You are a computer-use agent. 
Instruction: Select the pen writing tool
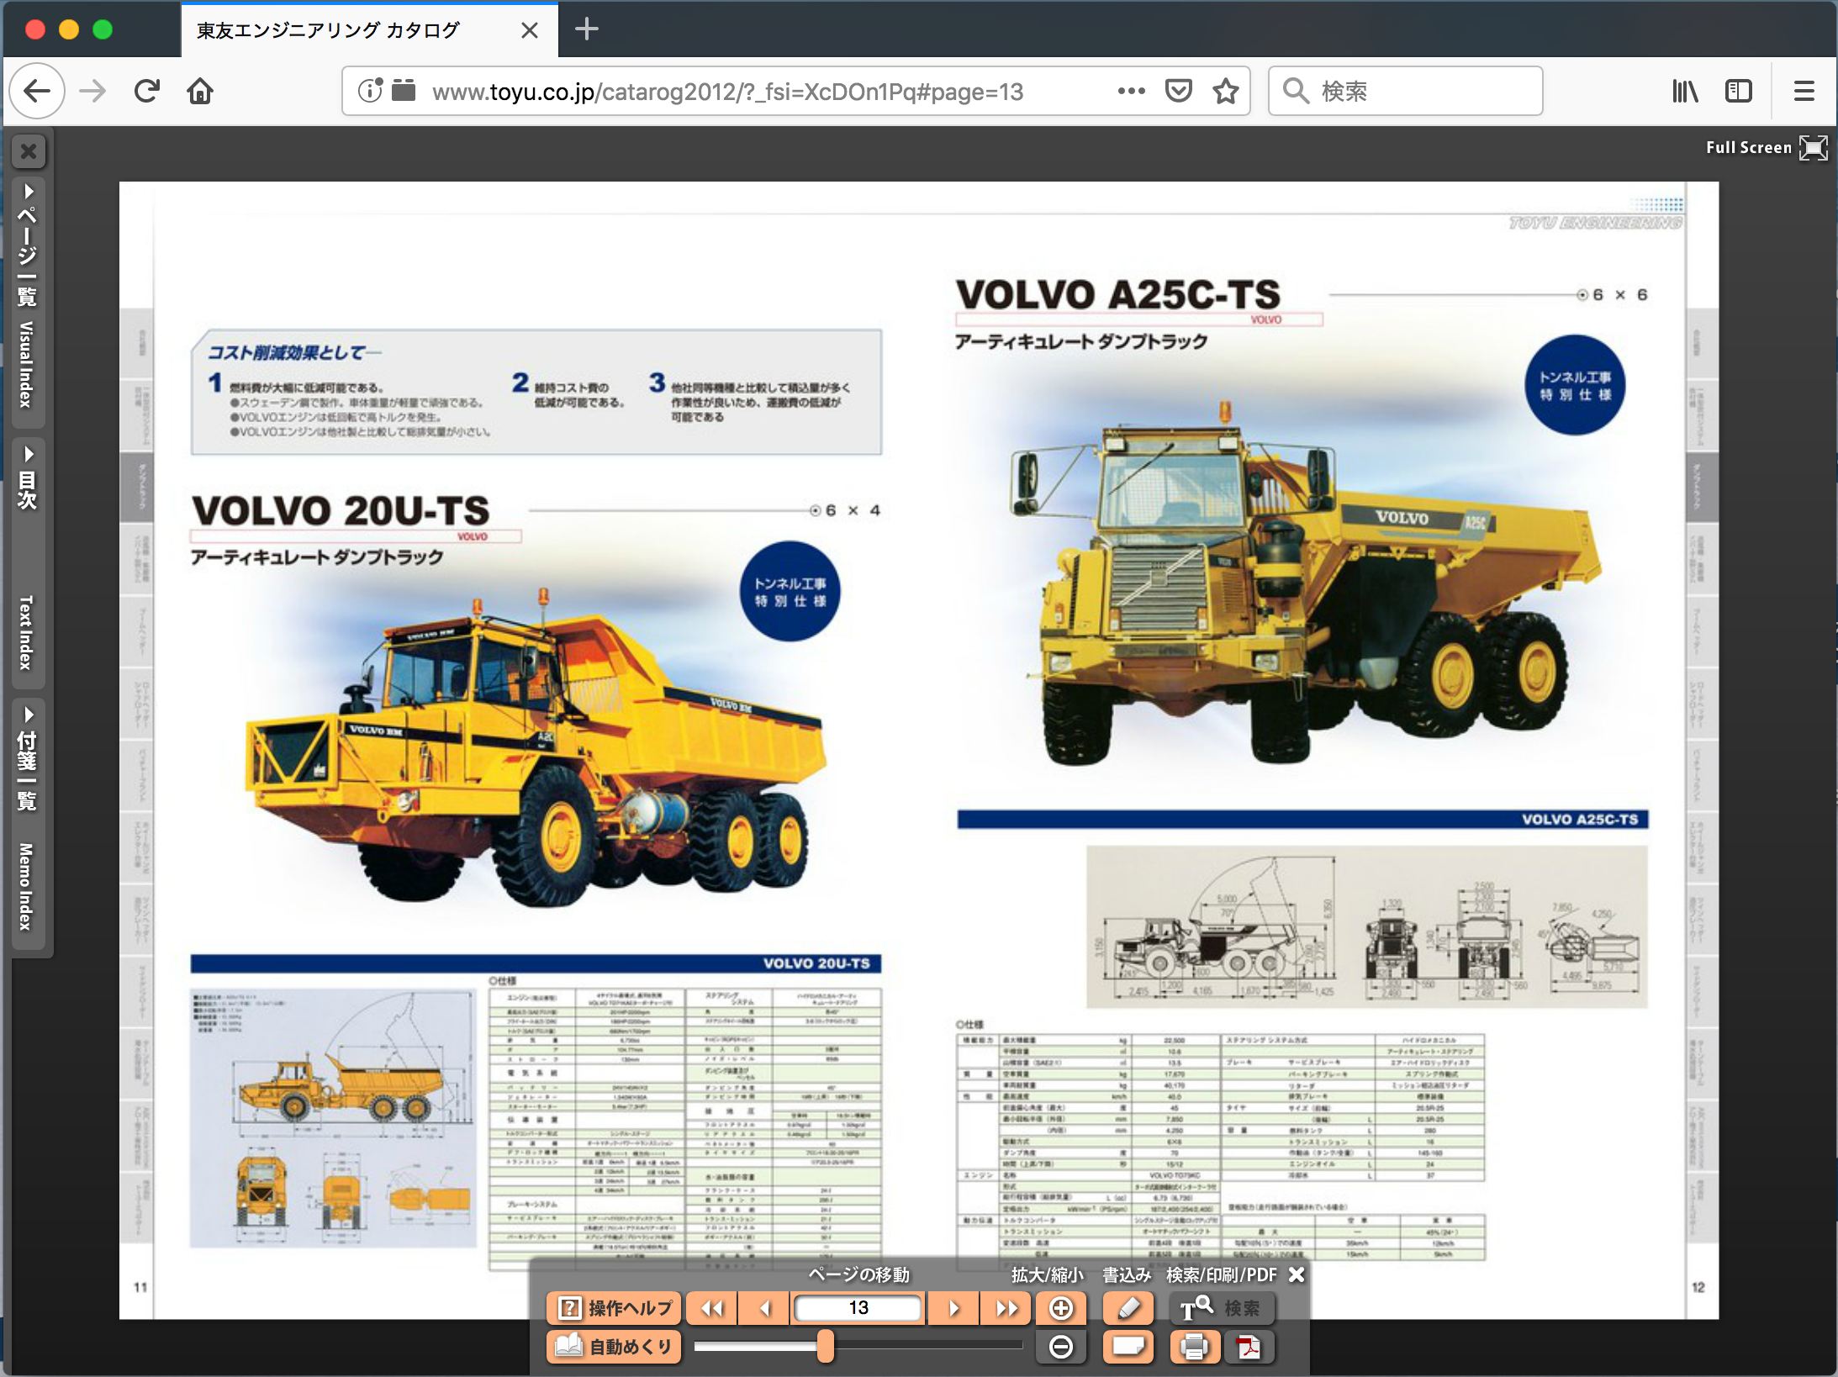[x=1128, y=1308]
